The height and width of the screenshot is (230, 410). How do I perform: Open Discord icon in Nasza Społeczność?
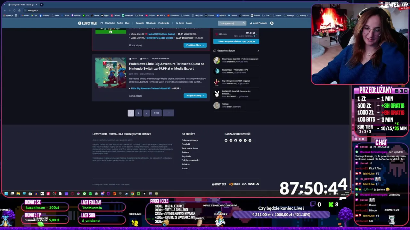226,140
